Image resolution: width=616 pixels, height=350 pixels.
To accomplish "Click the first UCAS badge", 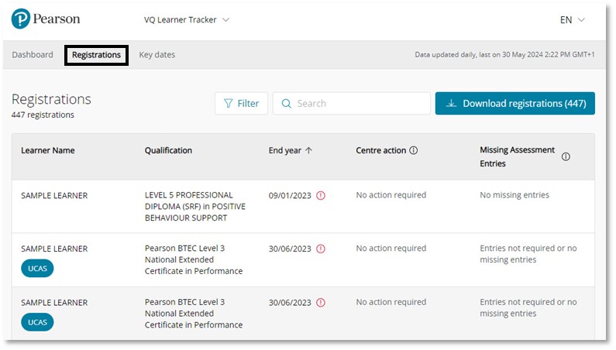I will tap(37, 269).
